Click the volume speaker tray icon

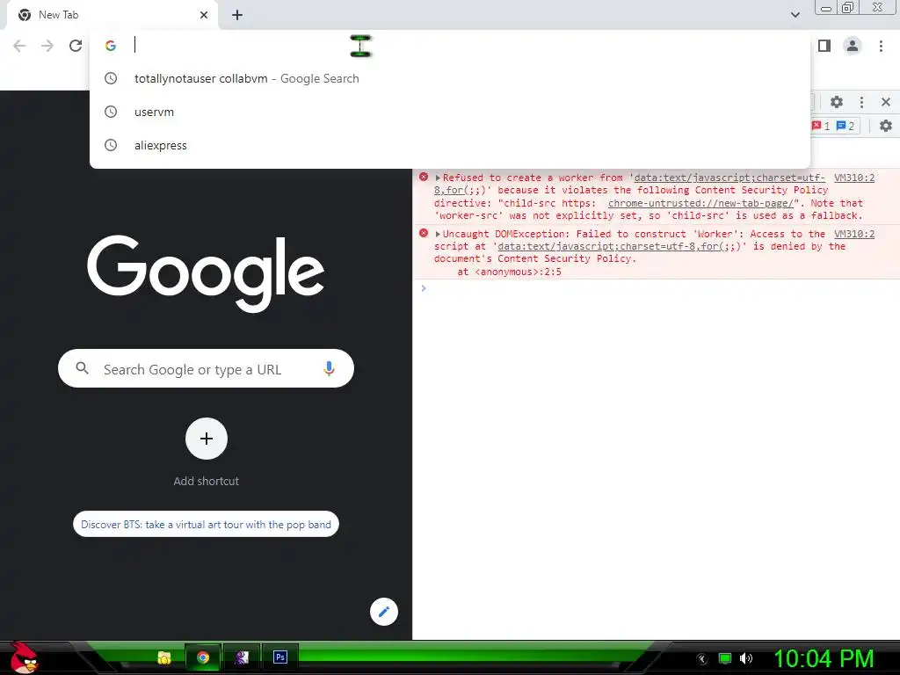click(x=746, y=659)
